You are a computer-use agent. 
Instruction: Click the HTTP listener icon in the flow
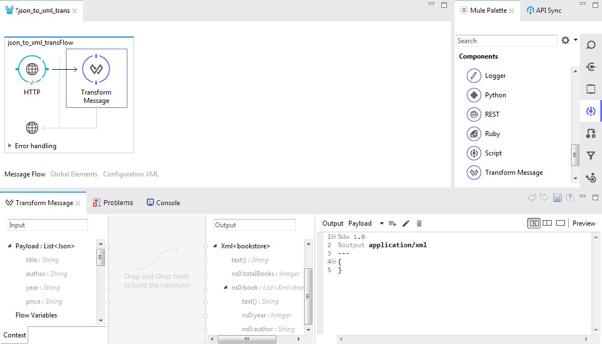click(x=32, y=70)
